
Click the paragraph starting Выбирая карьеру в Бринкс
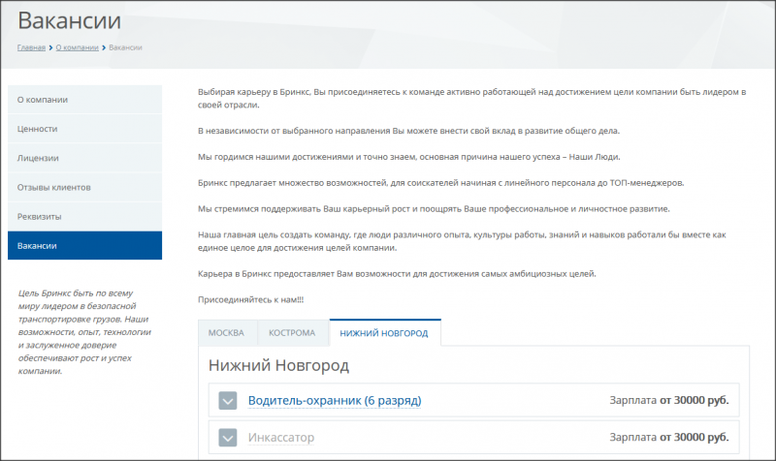pos(471,99)
